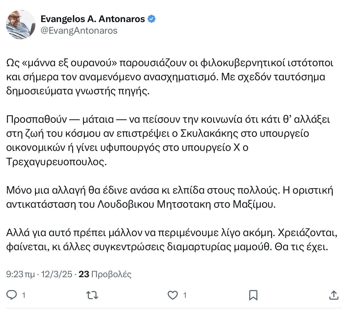Viewport: 343px width, 310px height.
Task: Click the like count beside the heart
Action: [185, 295]
